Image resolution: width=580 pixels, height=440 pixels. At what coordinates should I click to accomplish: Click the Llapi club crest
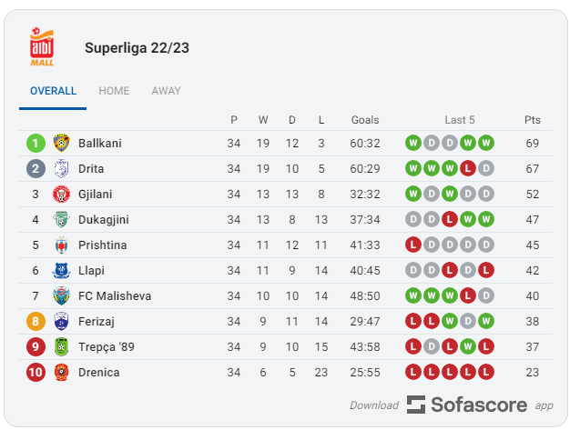(x=61, y=271)
